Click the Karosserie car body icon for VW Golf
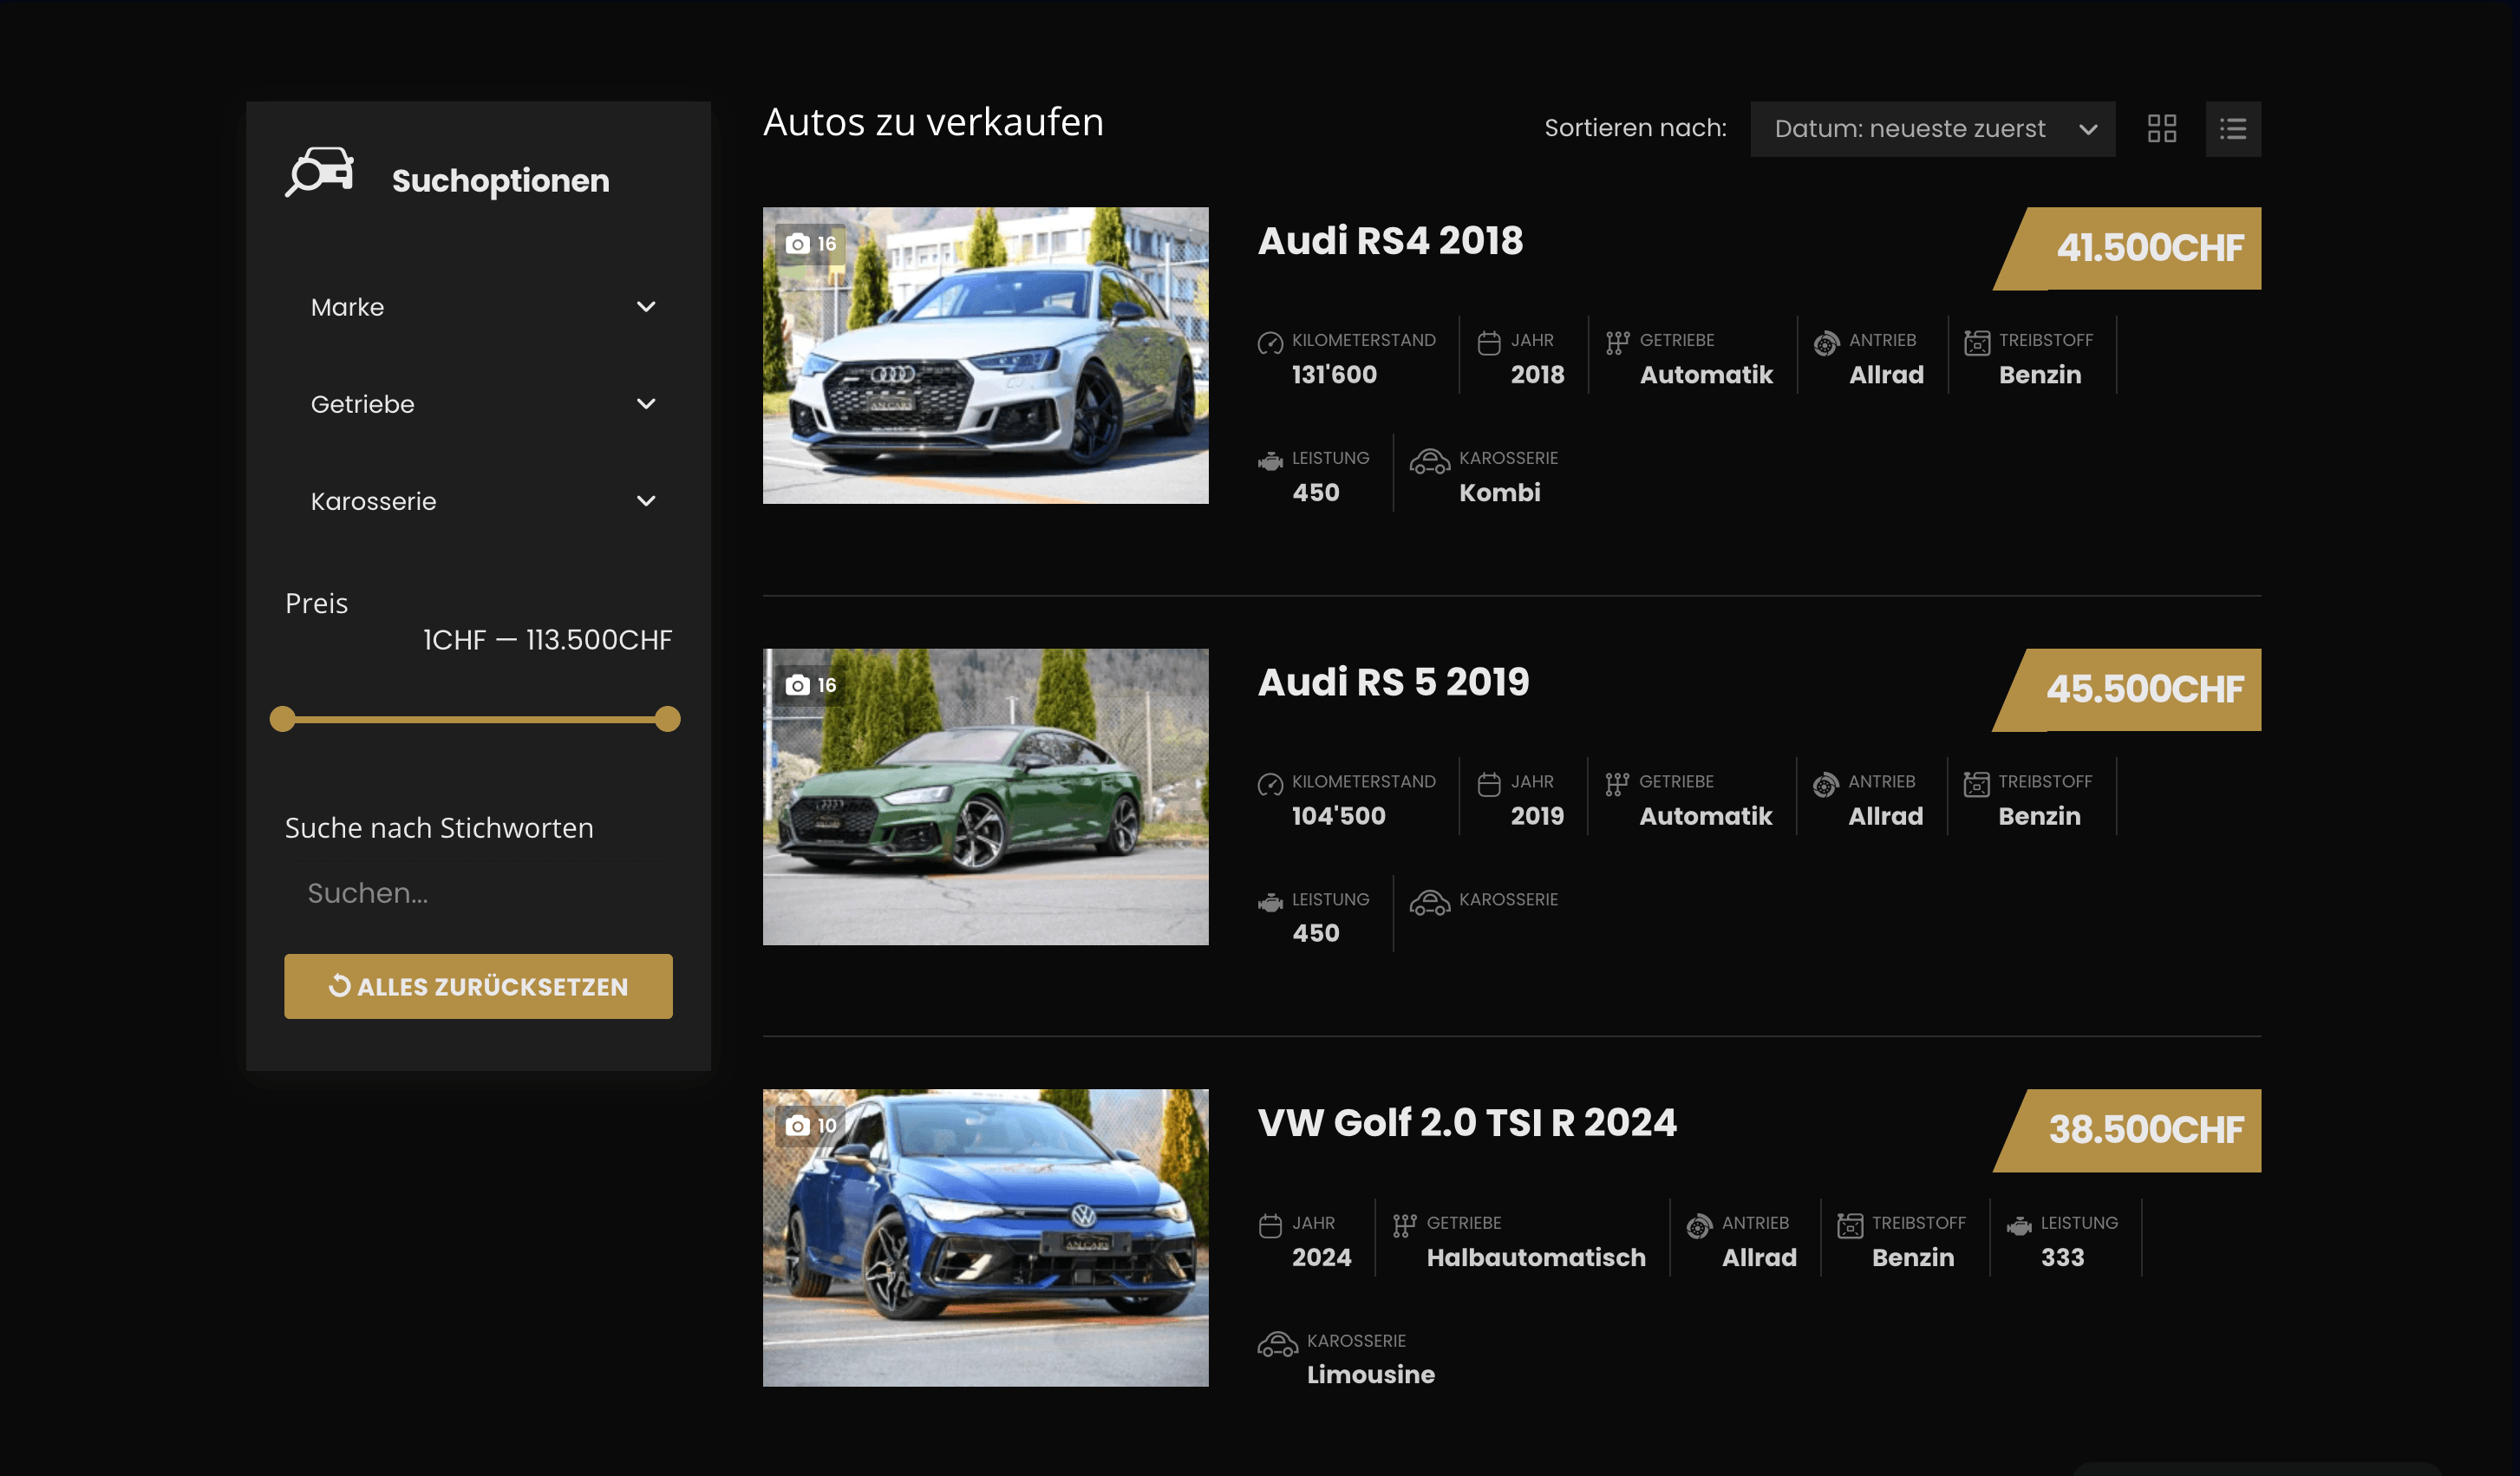Image resolution: width=2520 pixels, height=1476 pixels. tap(1277, 1343)
